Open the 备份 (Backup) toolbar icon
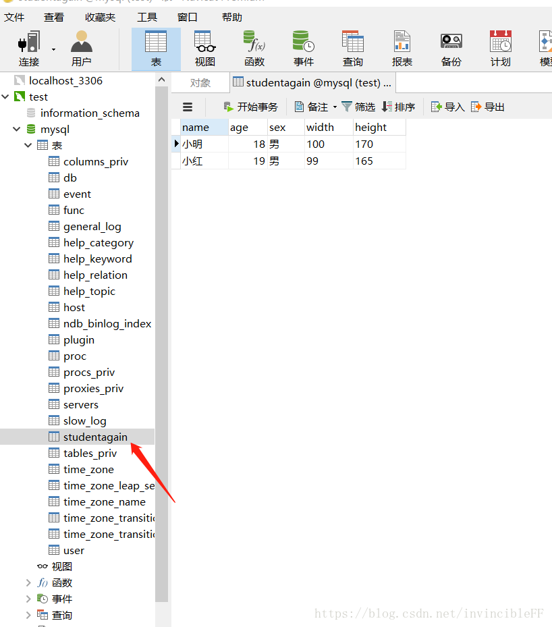Image resolution: width=552 pixels, height=627 pixels. [x=451, y=49]
